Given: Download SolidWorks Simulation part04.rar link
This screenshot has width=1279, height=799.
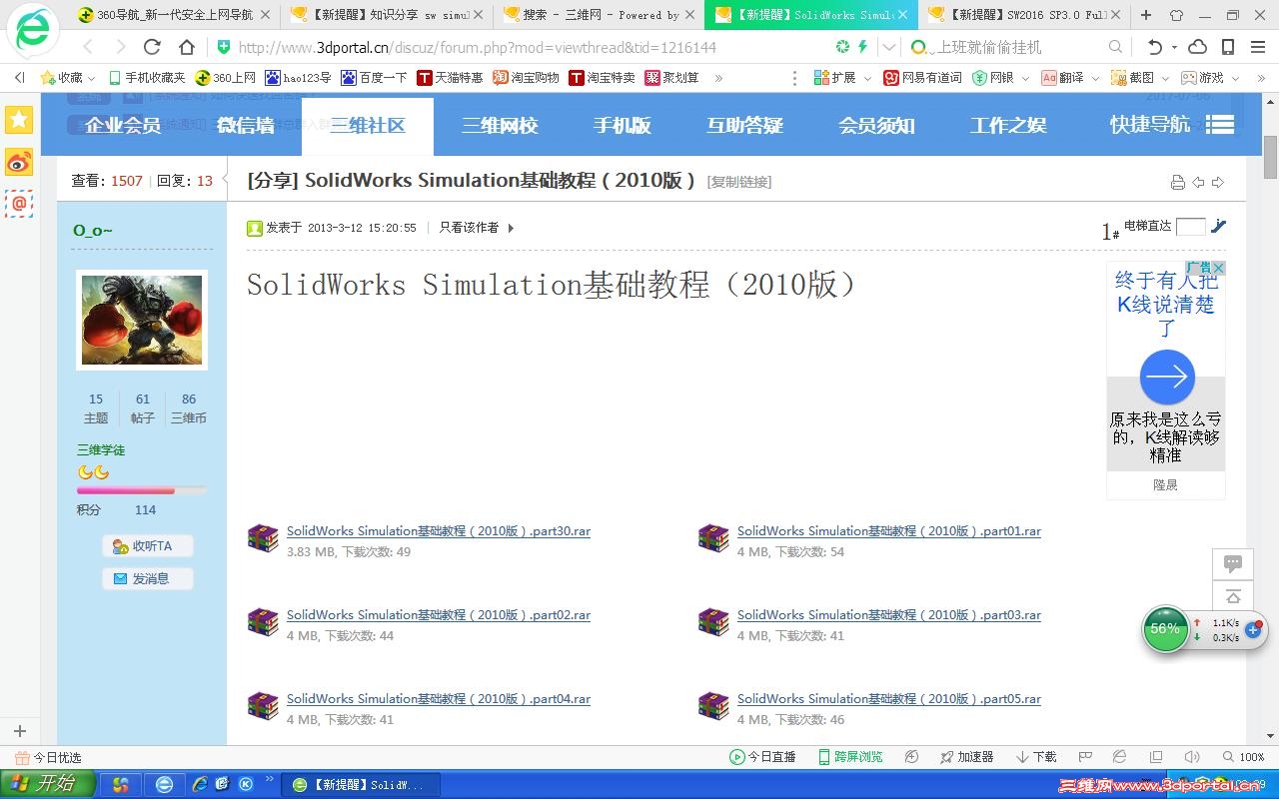Looking at the screenshot, I should 439,699.
